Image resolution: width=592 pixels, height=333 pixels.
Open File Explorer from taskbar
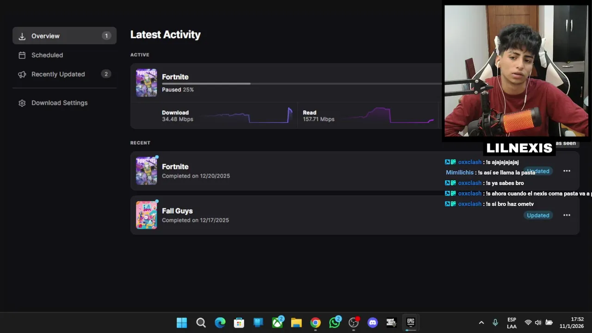(x=296, y=322)
